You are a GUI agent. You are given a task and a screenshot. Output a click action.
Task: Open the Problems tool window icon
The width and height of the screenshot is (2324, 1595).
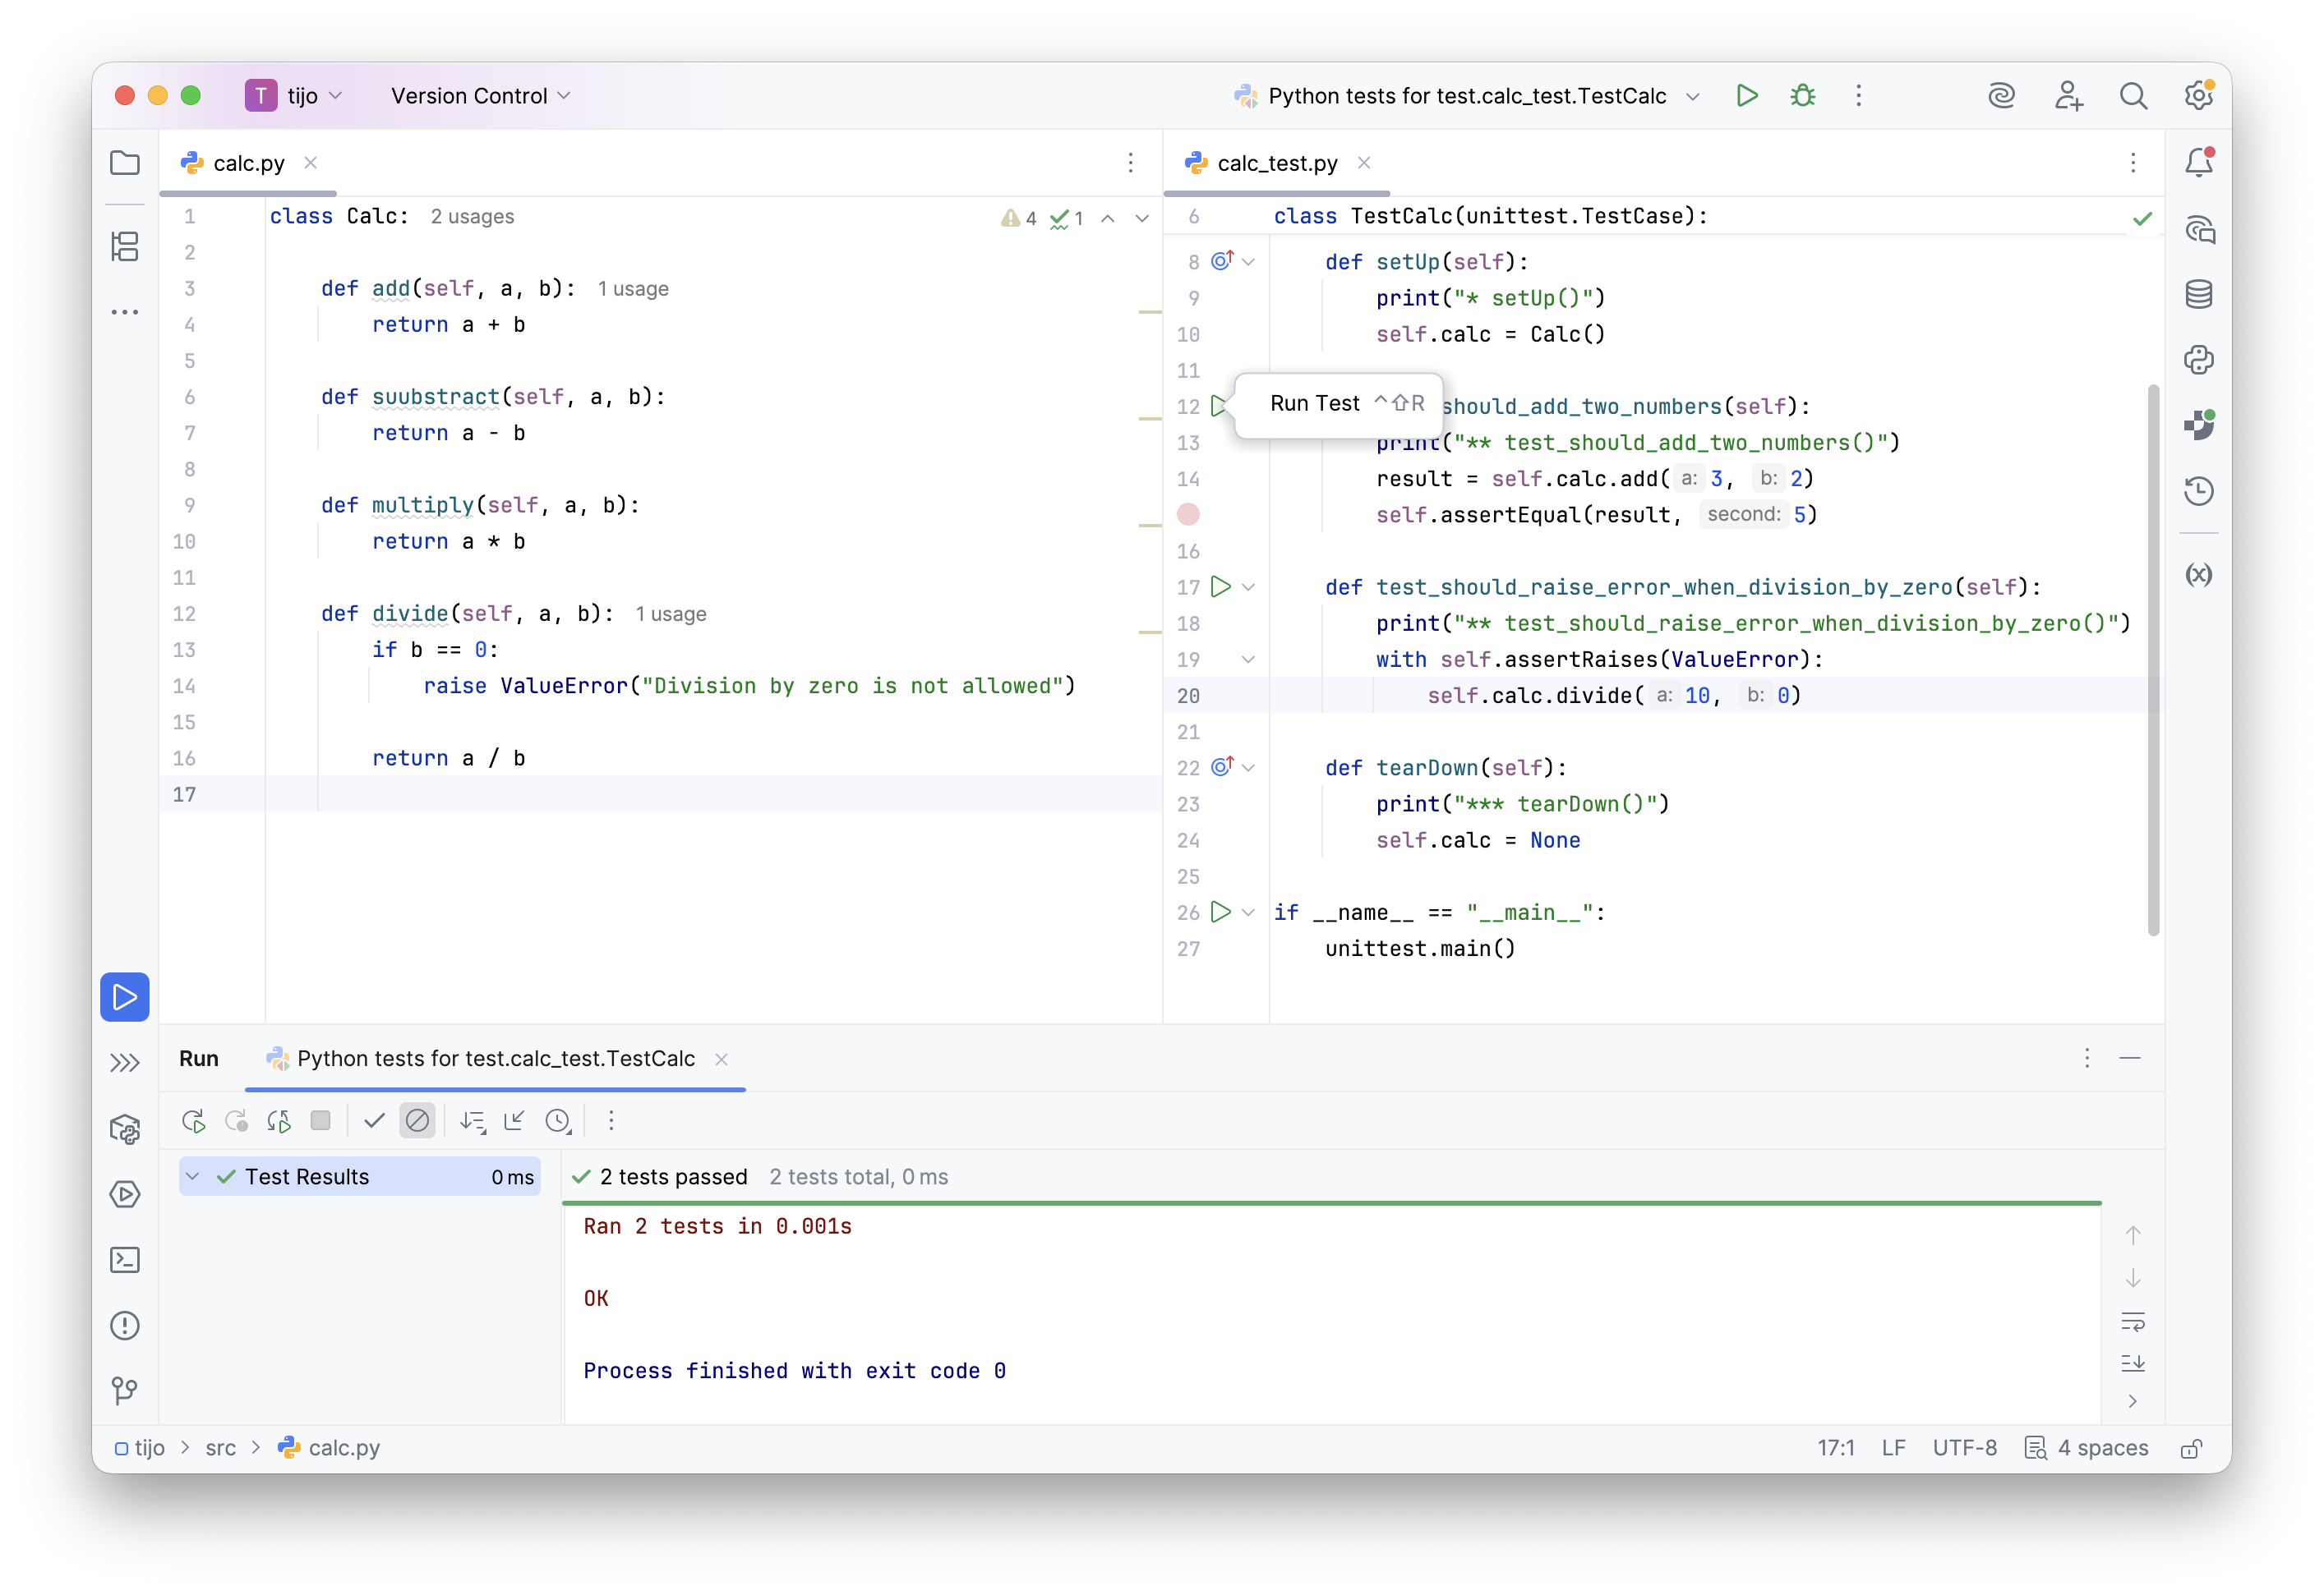(x=124, y=1326)
